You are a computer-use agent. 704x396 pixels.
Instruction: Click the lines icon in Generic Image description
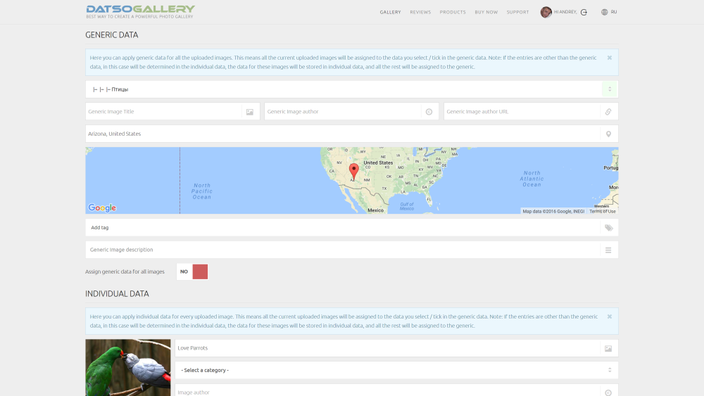[608, 250]
